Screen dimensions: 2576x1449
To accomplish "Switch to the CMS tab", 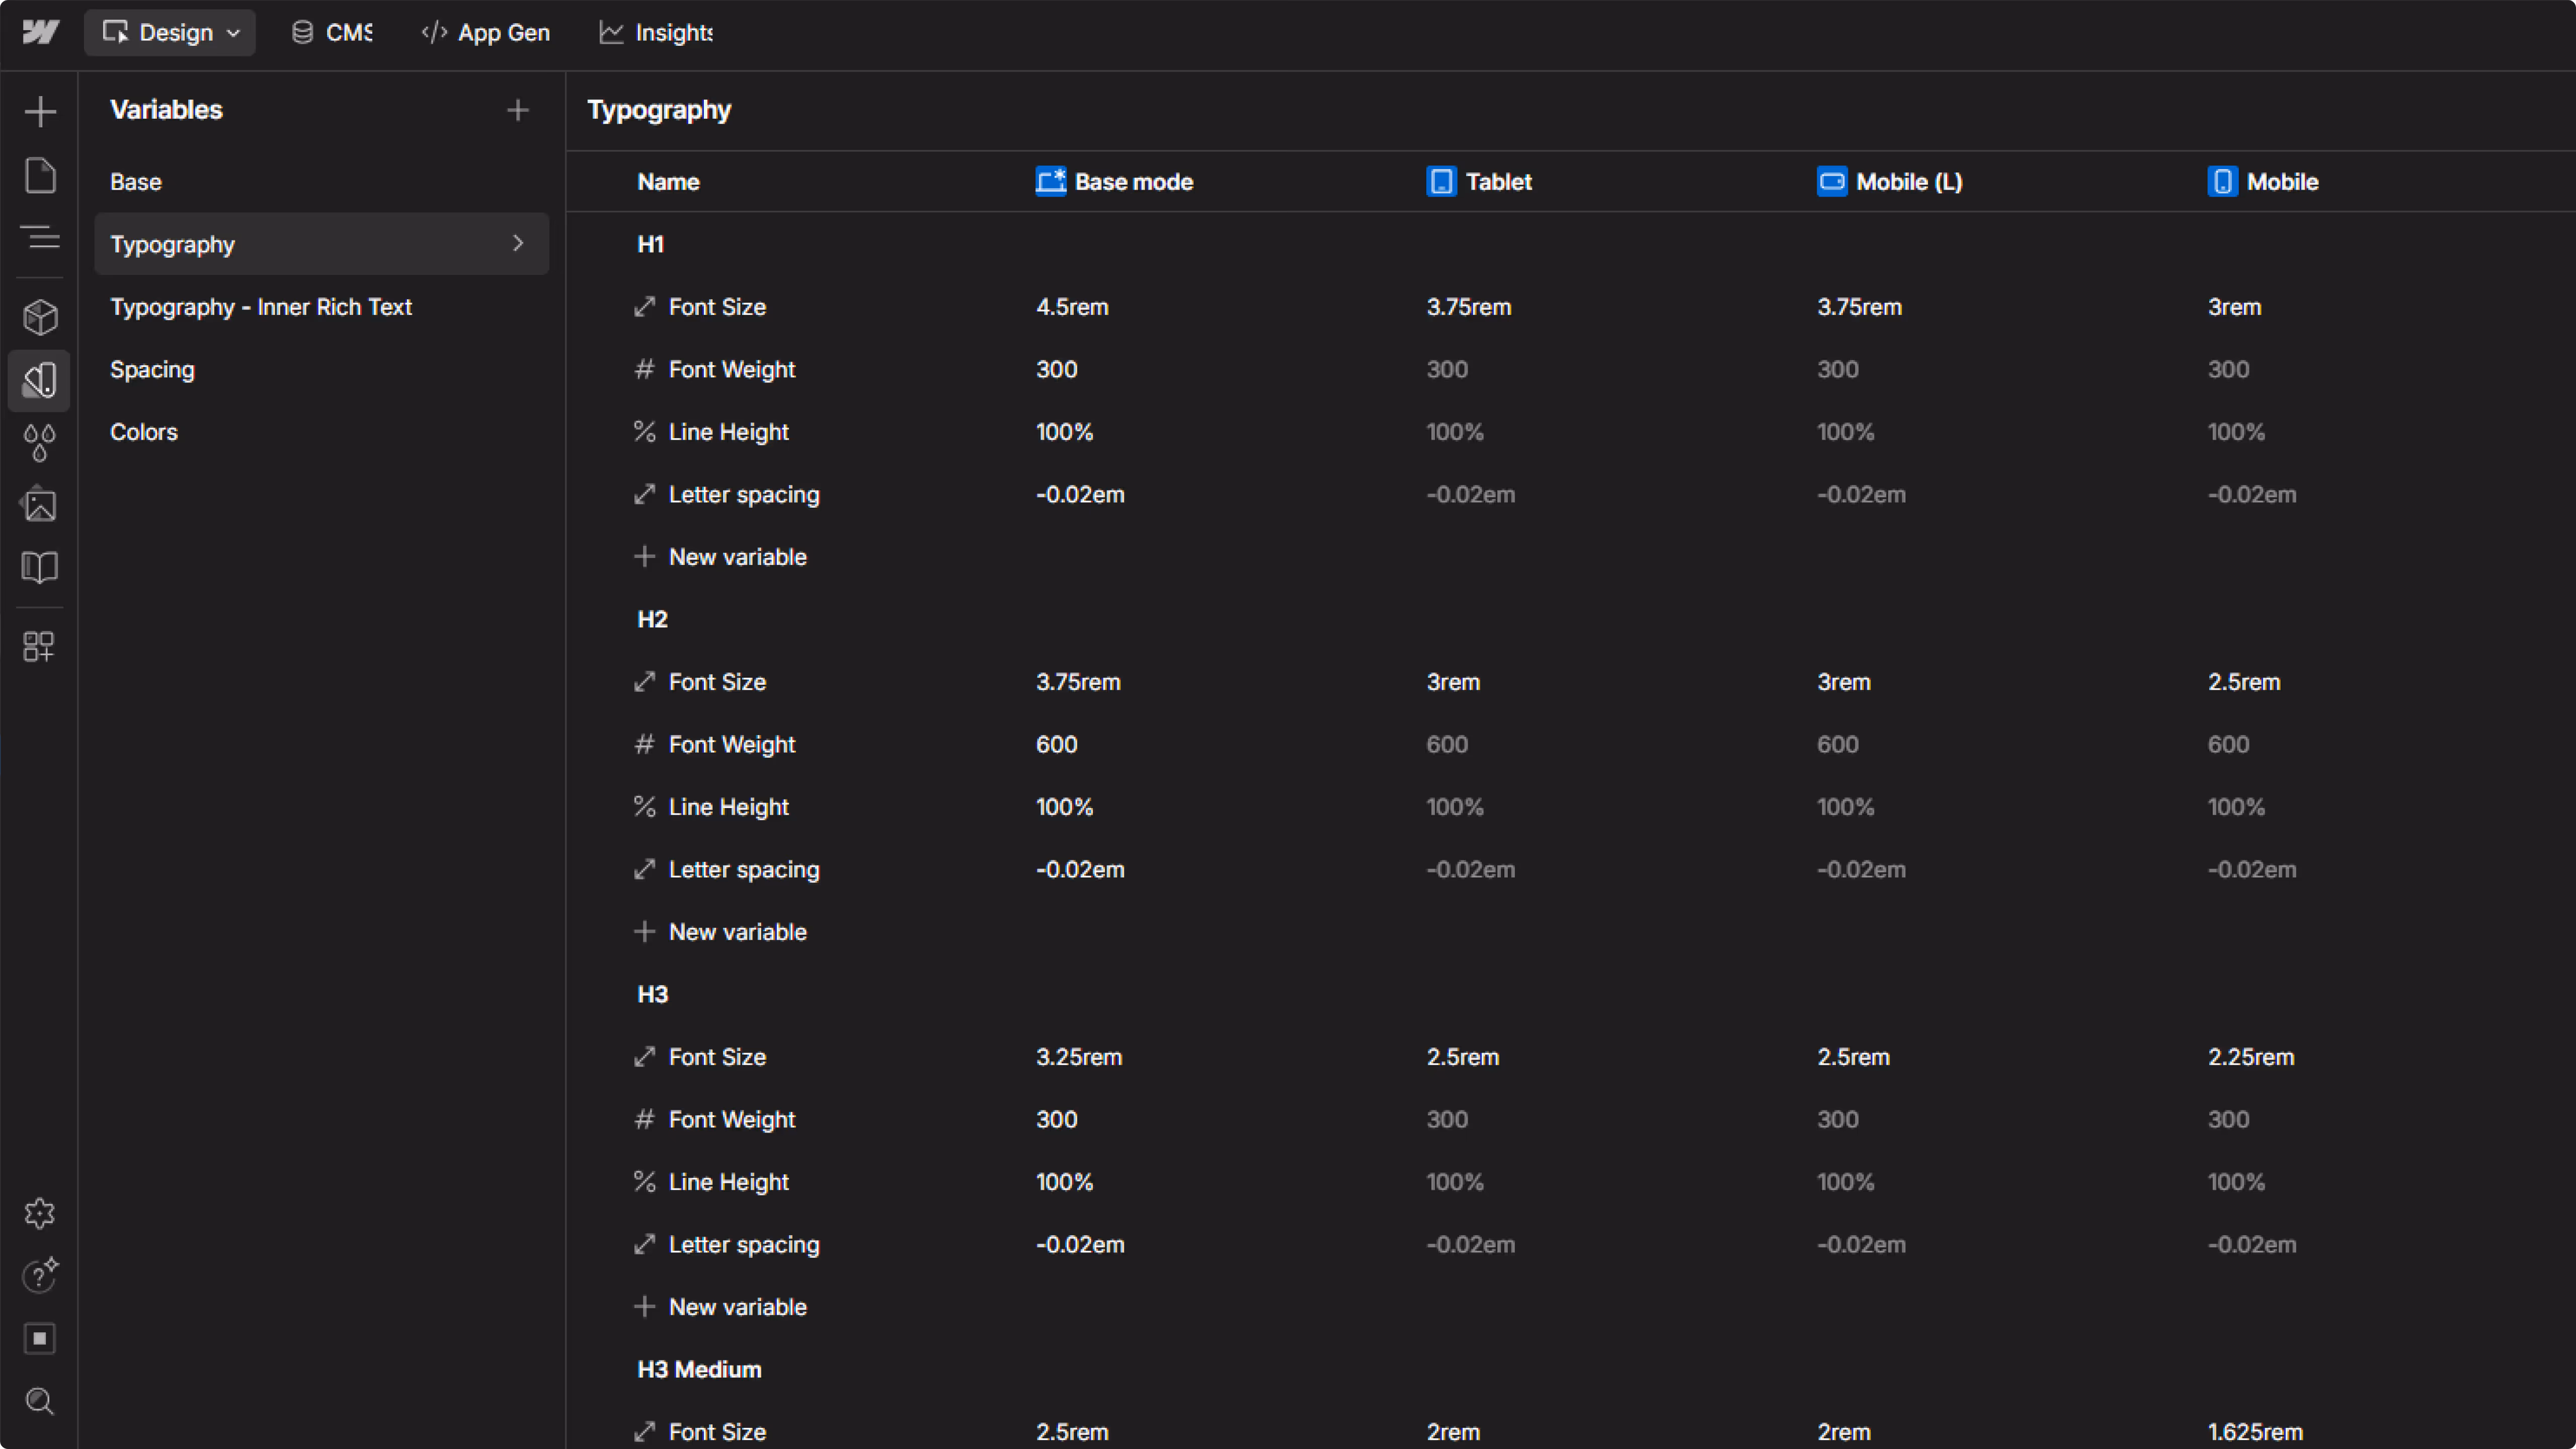I will point(331,32).
